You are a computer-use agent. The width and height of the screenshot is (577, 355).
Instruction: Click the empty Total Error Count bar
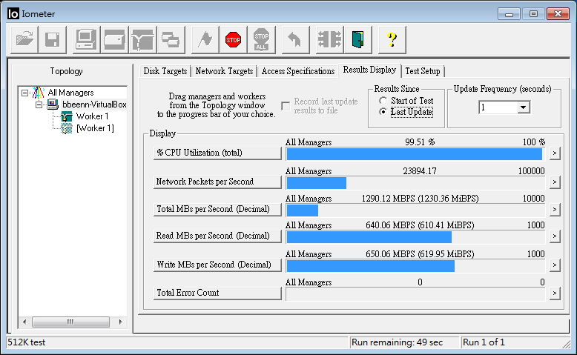pos(415,294)
